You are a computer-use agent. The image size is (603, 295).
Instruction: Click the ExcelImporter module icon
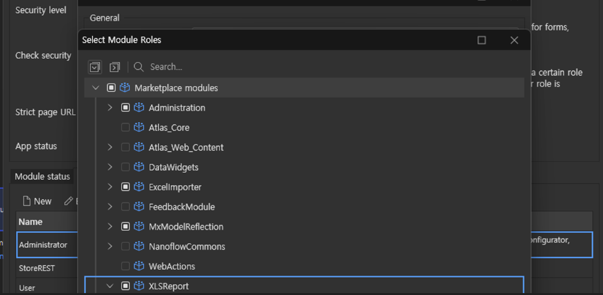tap(139, 187)
